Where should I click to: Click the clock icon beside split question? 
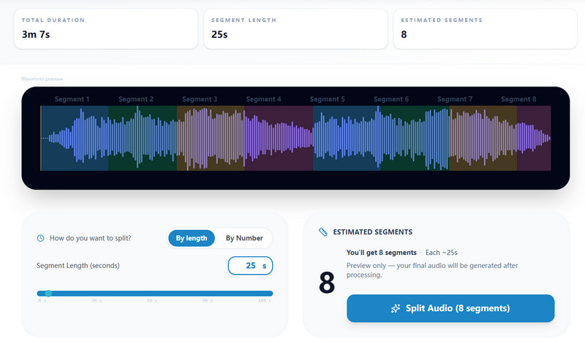pos(40,238)
